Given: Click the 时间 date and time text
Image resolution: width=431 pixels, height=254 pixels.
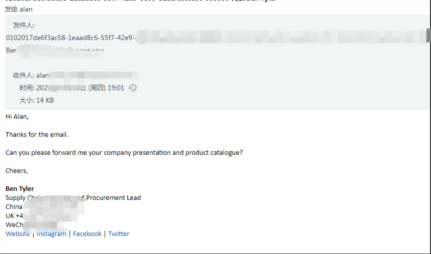Looking at the screenshot, I should [x=72, y=88].
